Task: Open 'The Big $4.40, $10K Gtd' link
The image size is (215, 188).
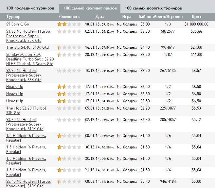Action: pyautogui.click(x=27, y=47)
